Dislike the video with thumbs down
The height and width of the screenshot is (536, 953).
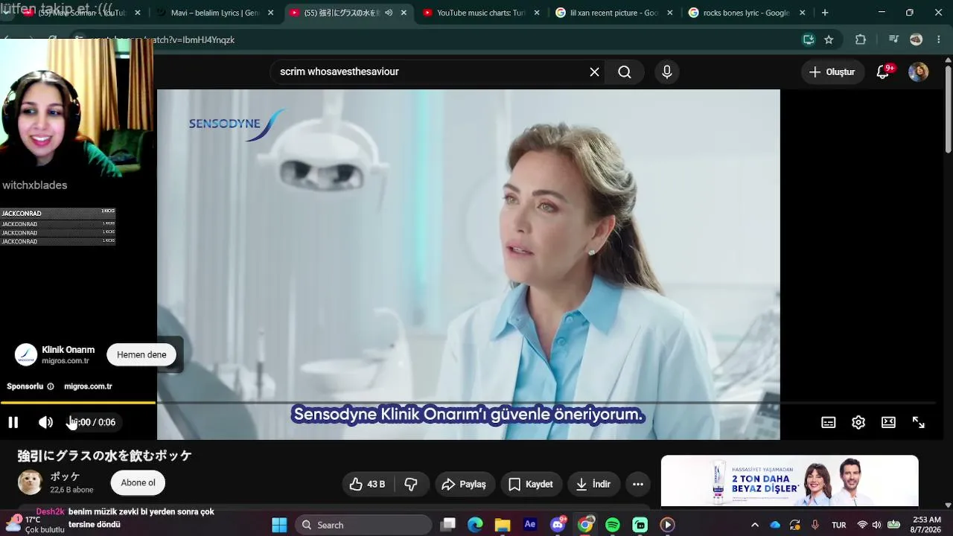pos(411,484)
